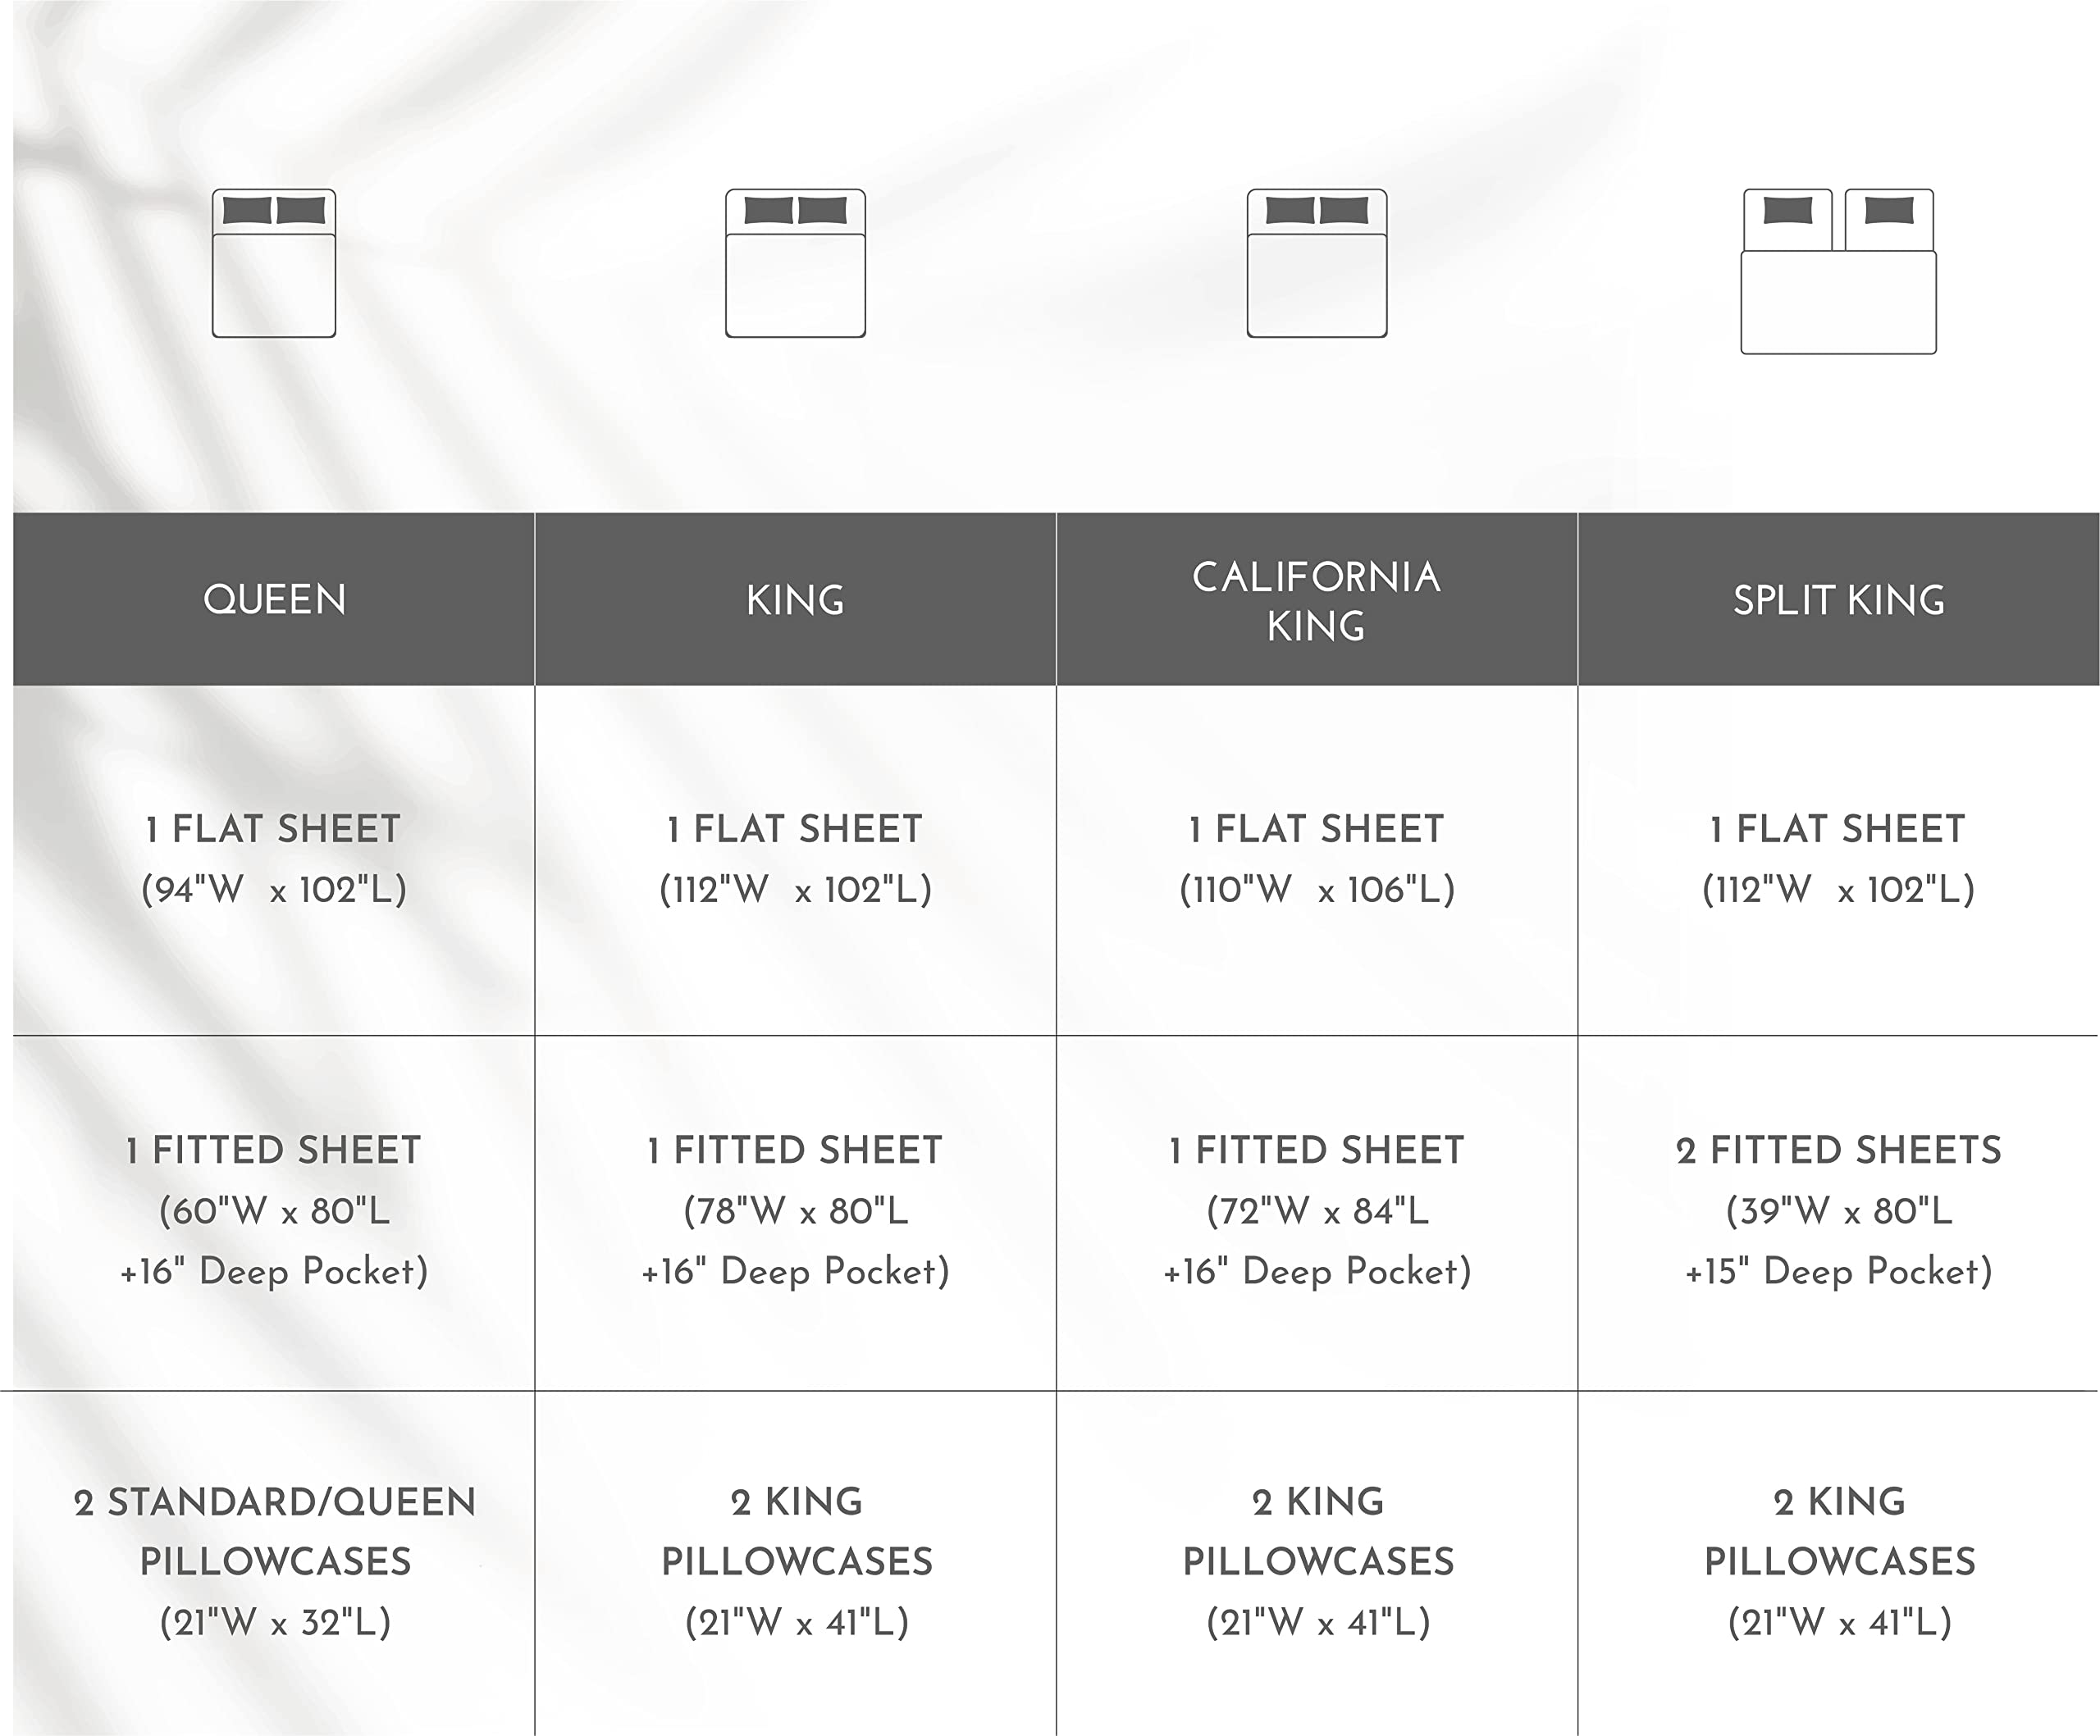
Task: Click the 2 STANDARD/QUEEN PILLOWCASES cell
Action: point(274,1561)
